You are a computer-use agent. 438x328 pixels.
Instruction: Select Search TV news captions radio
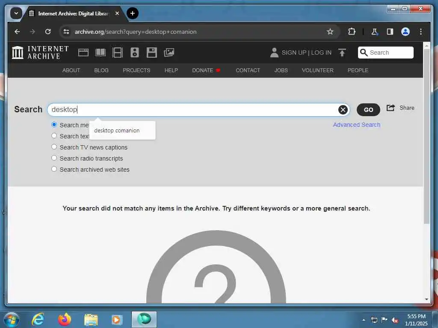[x=54, y=147]
